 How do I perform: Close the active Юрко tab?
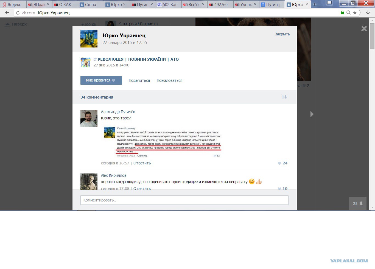307,4
